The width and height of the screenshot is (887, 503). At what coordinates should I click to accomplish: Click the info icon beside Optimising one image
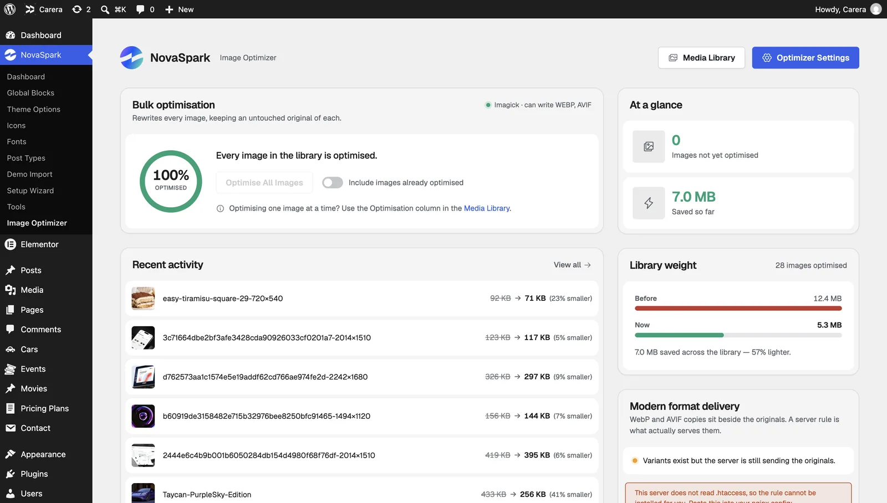[220, 209]
